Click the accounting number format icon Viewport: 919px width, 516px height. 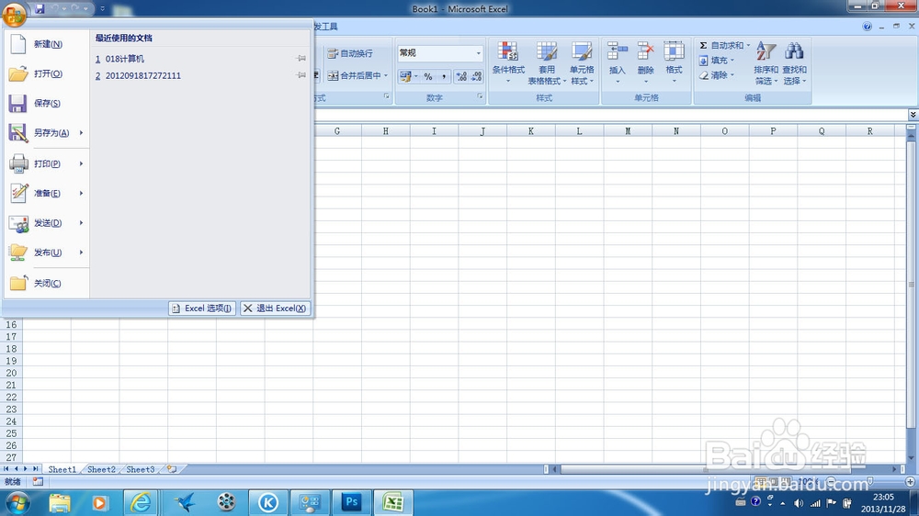point(405,76)
